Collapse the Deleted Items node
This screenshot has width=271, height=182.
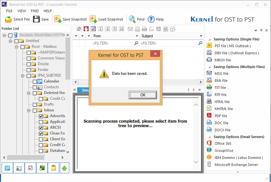coord(29,93)
